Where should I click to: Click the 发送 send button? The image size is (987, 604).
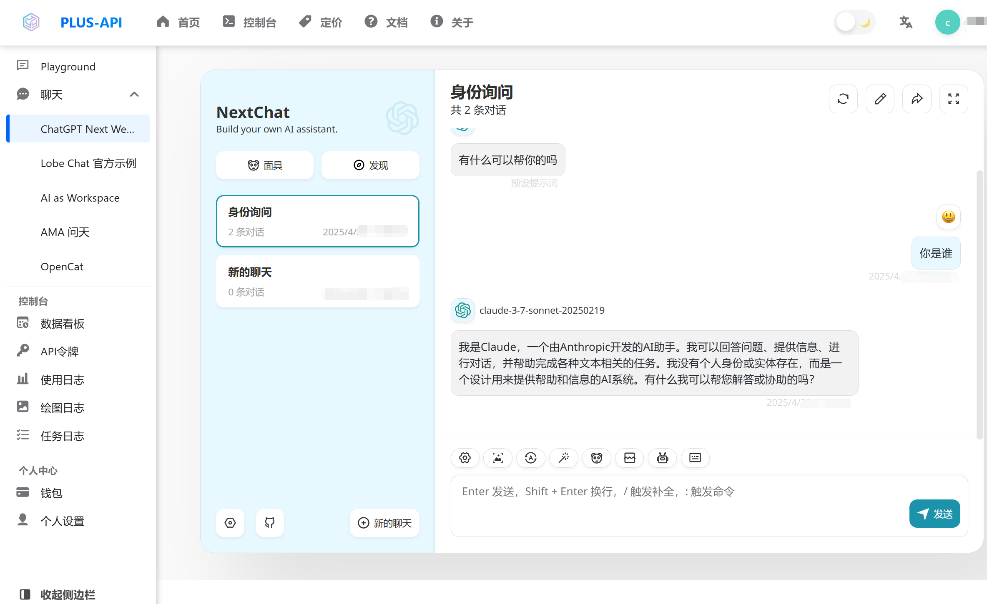934,514
